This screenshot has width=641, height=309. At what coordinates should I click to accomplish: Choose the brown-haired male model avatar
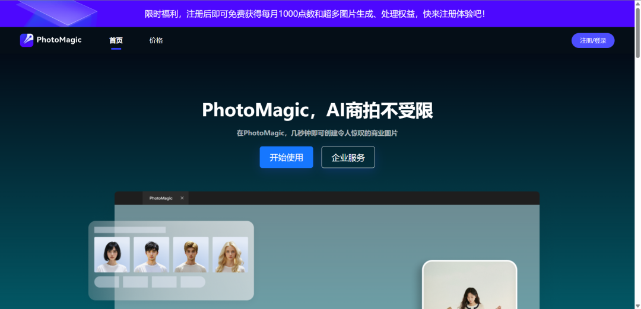pyautogui.click(x=191, y=254)
